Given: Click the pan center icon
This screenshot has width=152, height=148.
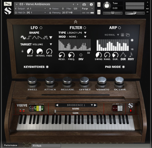Looking at the screenshot, I should coord(113,13).
